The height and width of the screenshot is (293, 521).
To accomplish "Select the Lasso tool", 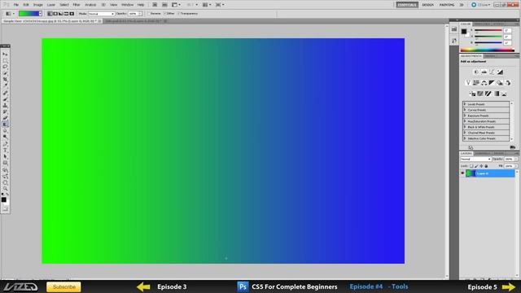I will [5, 67].
